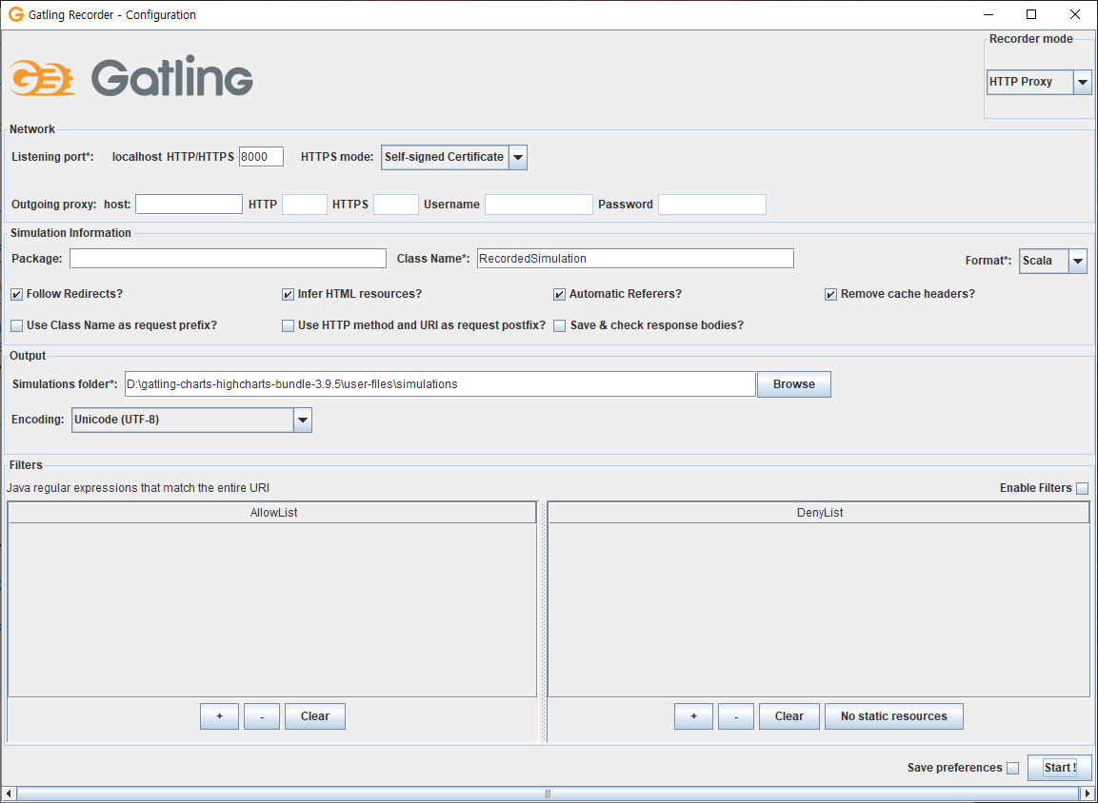
Task: Remove AllowList entry with minus button
Action: (262, 716)
